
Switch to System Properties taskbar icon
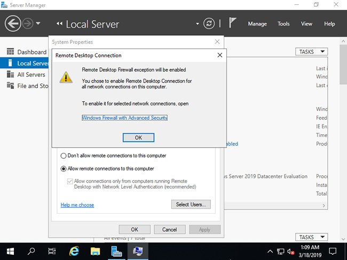[138, 251]
